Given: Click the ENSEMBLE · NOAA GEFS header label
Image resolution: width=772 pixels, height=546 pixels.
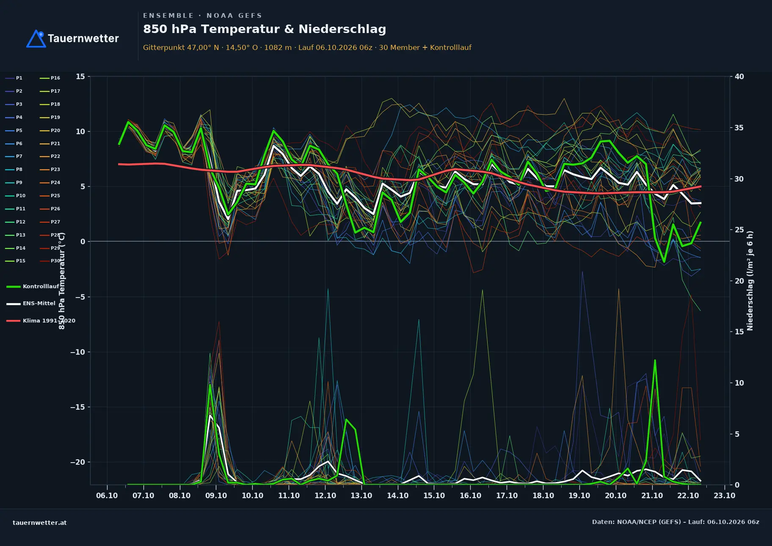Looking at the screenshot, I should (x=202, y=16).
